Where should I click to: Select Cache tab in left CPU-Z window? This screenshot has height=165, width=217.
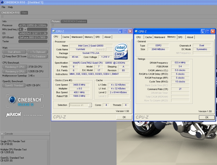point(66,37)
